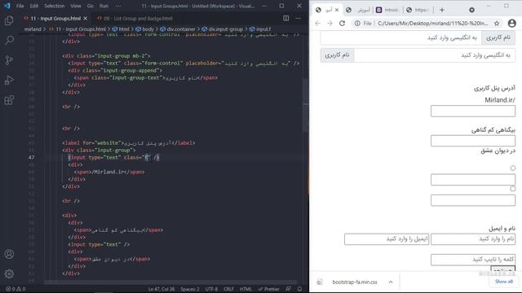Open the Go menu
Screen dimensions: 522x293
(x=91, y=6)
